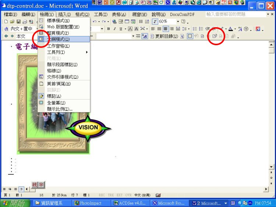Open the 插入(I) menu
276x207 pixels.
click(65, 14)
